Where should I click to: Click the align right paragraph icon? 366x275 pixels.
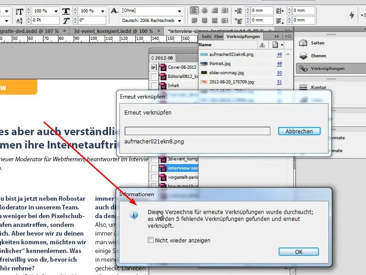pyautogui.click(x=215, y=11)
